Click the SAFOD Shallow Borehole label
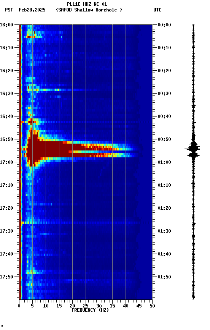 coord(89,10)
